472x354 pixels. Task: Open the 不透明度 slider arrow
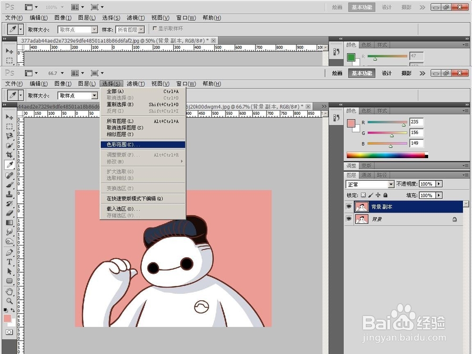pyautogui.click(x=439, y=184)
